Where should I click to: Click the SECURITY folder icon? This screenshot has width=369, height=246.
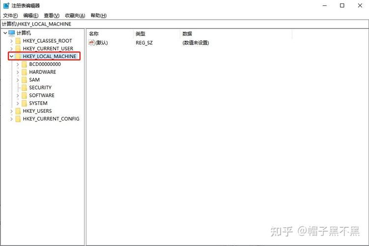pyautogui.click(x=24, y=88)
